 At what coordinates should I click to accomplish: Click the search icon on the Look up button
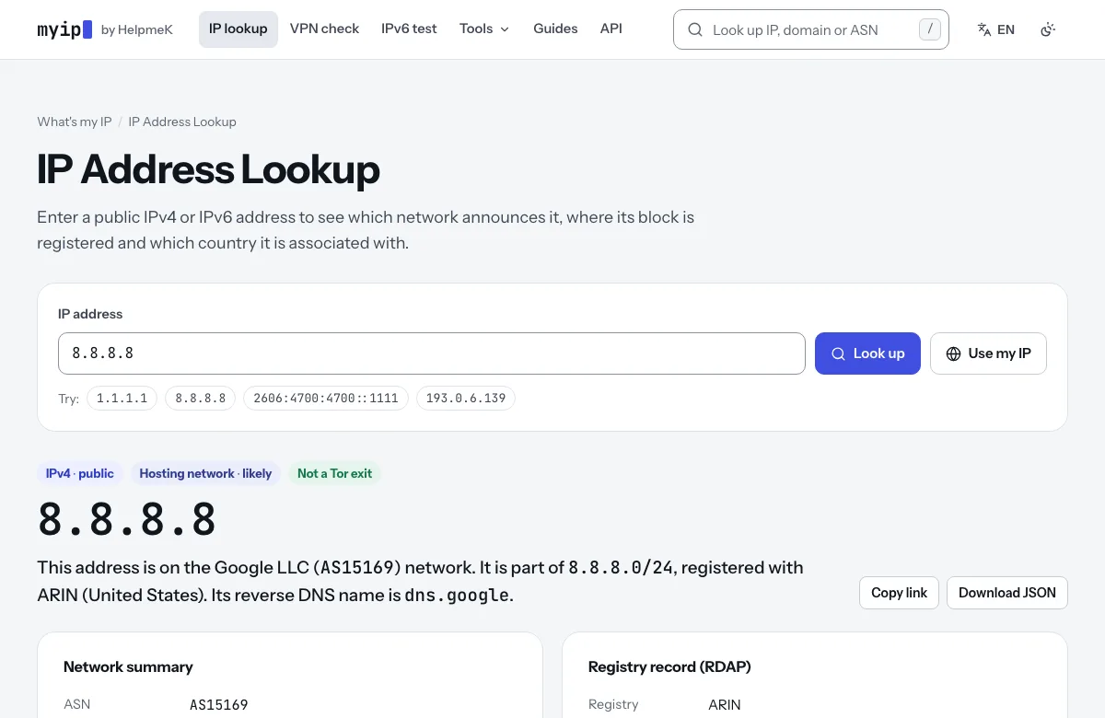point(838,353)
